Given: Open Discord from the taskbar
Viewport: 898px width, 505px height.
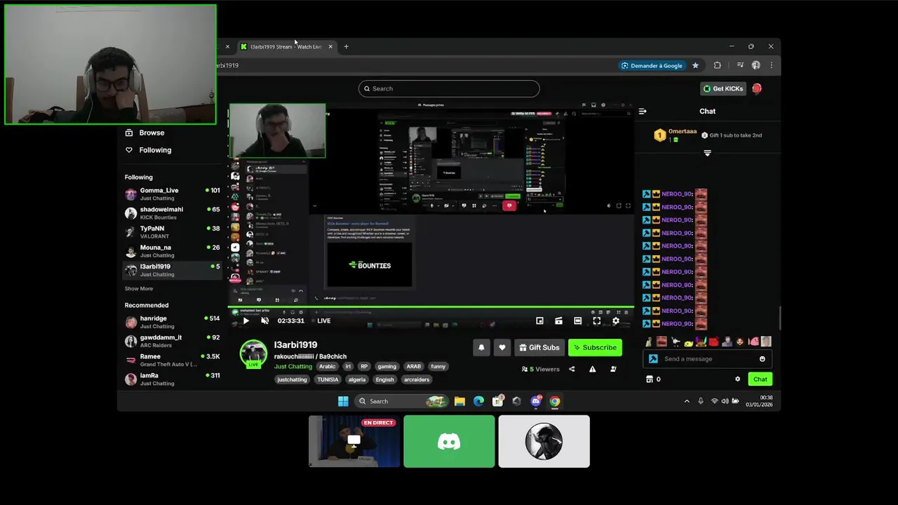Looking at the screenshot, I should pyautogui.click(x=536, y=401).
